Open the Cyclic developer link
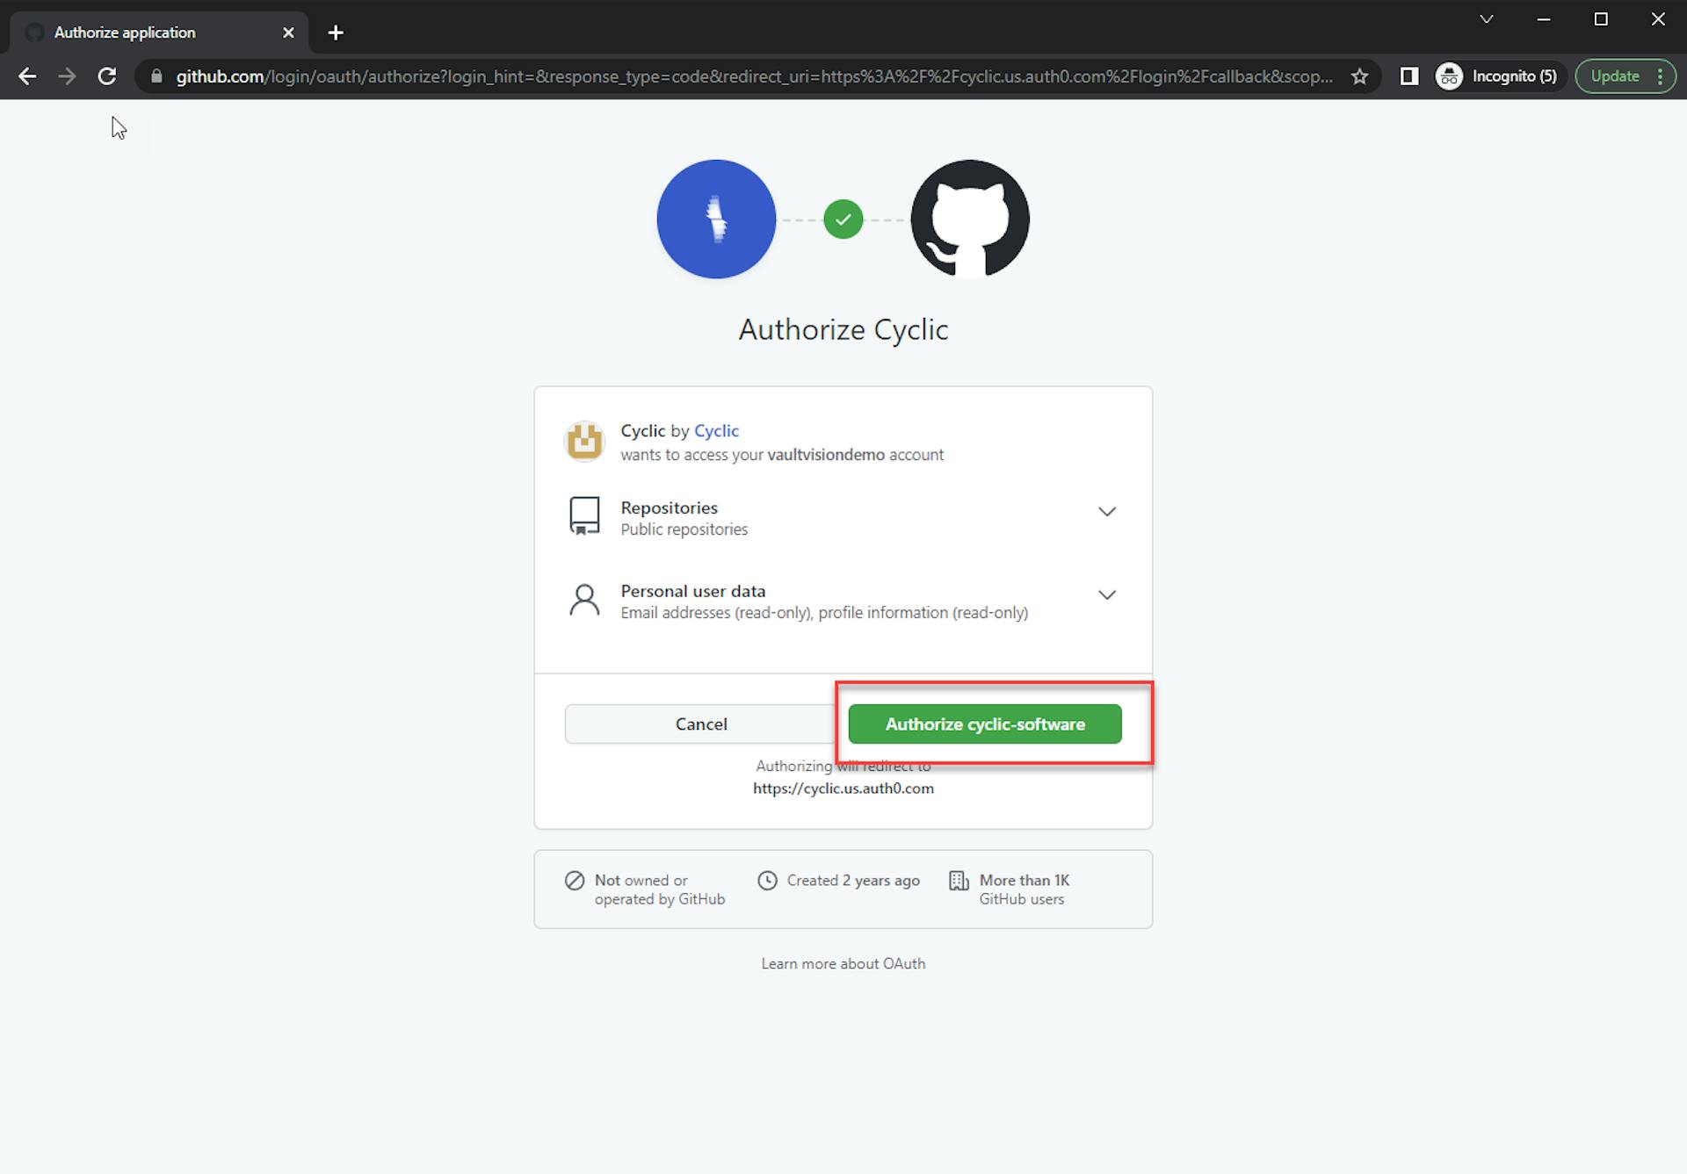This screenshot has width=1687, height=1174. pyautogui.click(x=716, y=430)
